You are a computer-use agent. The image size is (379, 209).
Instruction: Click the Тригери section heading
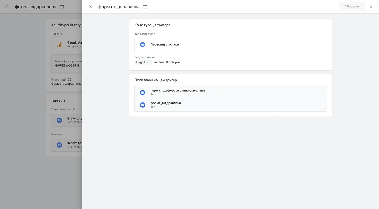58,100
